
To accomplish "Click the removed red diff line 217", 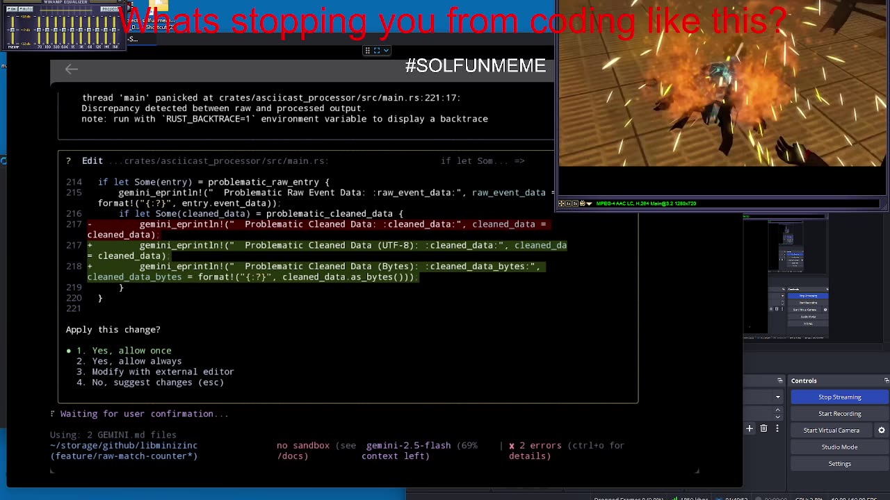I will [320, 230].
